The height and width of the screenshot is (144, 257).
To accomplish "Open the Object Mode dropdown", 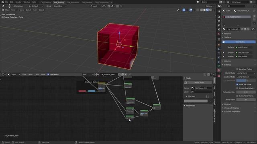I will (x=10, y=10).
